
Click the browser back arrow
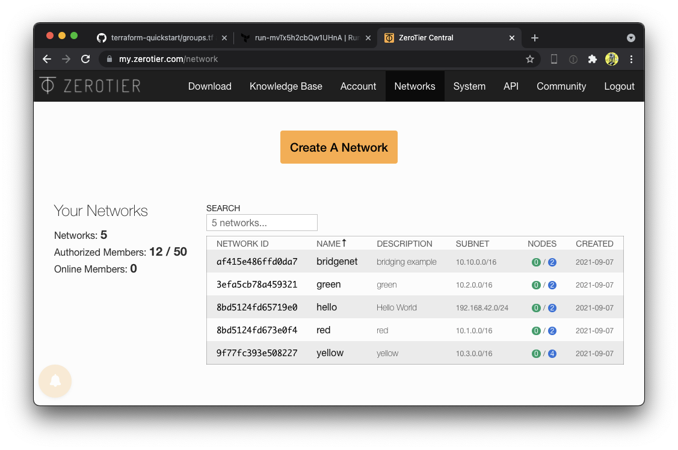click(47, 59)
